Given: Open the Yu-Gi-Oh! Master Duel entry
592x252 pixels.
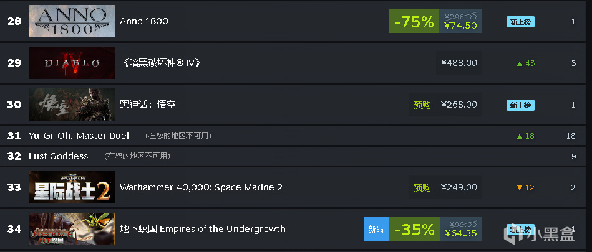Looking at the screenshot, I should coord(79,136).
